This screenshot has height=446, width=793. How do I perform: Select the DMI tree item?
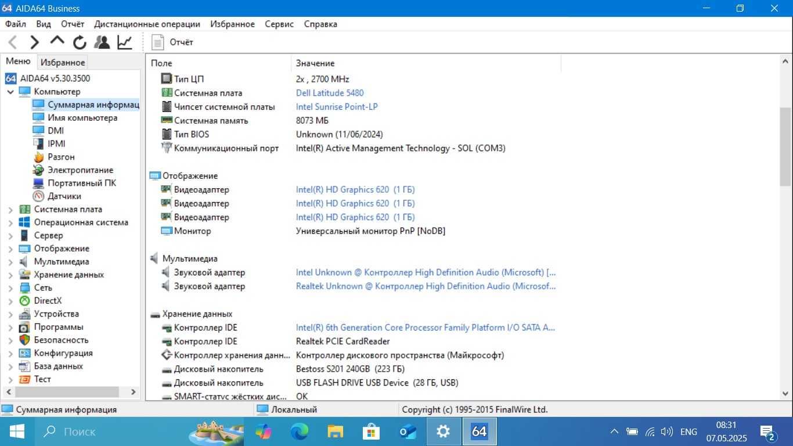pyautogui.click(x=56, y=131)
